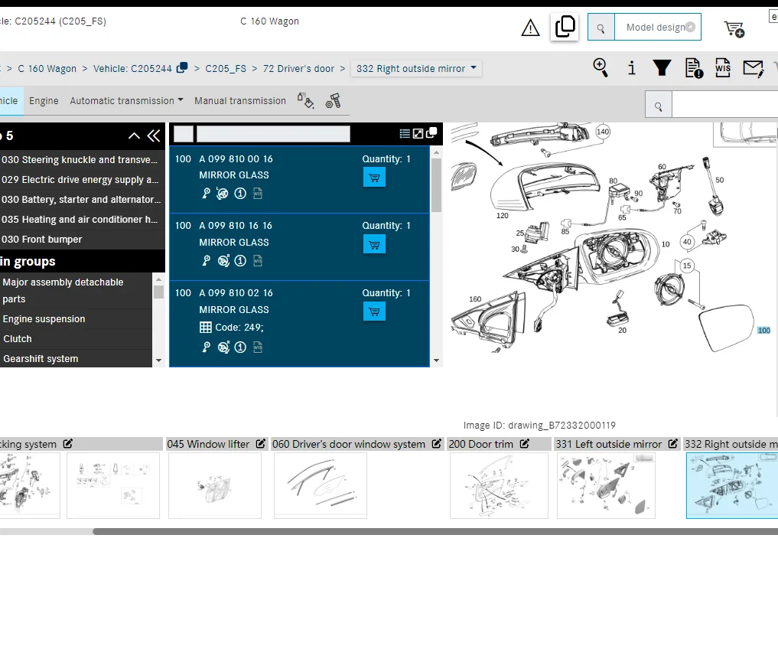This screenshot has width=778, height=672.
Task: Select 029 Electric drive energy supply item
Action: click(82, 180)
